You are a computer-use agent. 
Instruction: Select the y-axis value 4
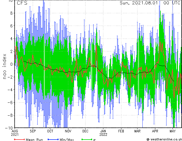click(11, 39)
